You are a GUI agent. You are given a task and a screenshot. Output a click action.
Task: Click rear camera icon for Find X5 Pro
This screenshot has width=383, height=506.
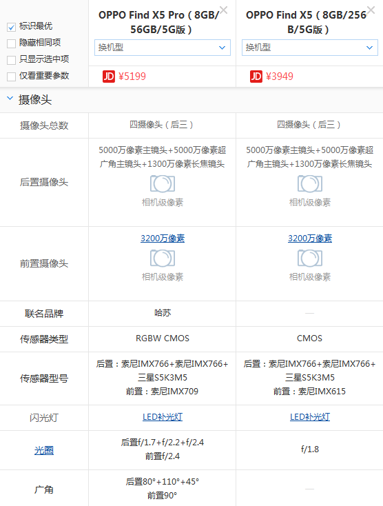[163, 184]
